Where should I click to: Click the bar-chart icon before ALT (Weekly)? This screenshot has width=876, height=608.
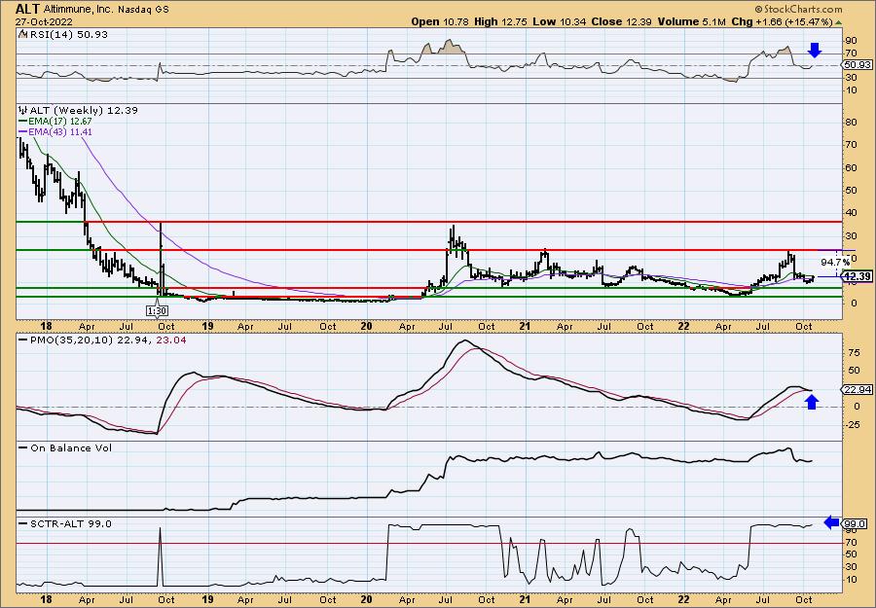point(23,110)
